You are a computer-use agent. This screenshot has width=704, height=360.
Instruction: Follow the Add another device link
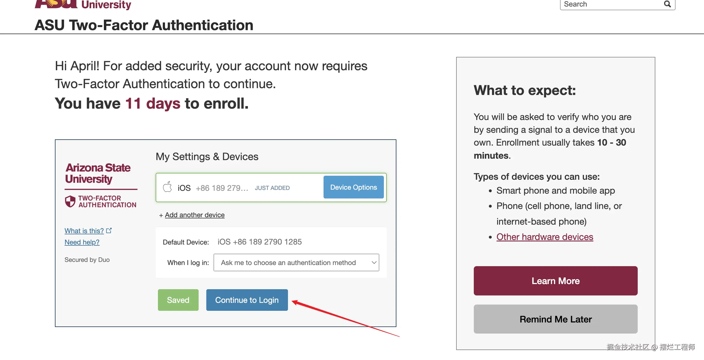coord(195,215)
